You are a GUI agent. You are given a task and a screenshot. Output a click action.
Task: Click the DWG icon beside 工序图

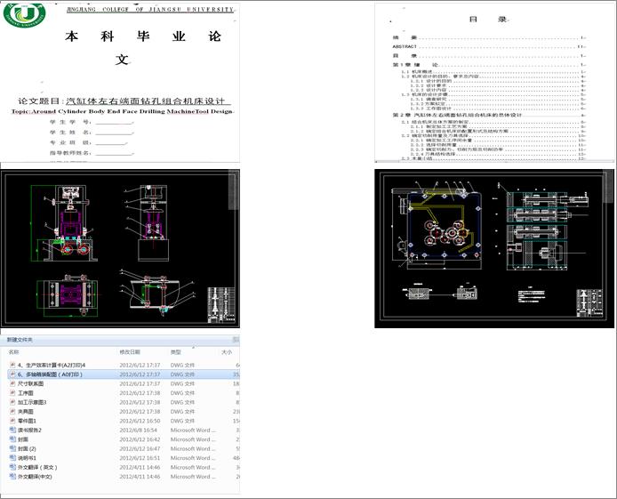(12, 393)
